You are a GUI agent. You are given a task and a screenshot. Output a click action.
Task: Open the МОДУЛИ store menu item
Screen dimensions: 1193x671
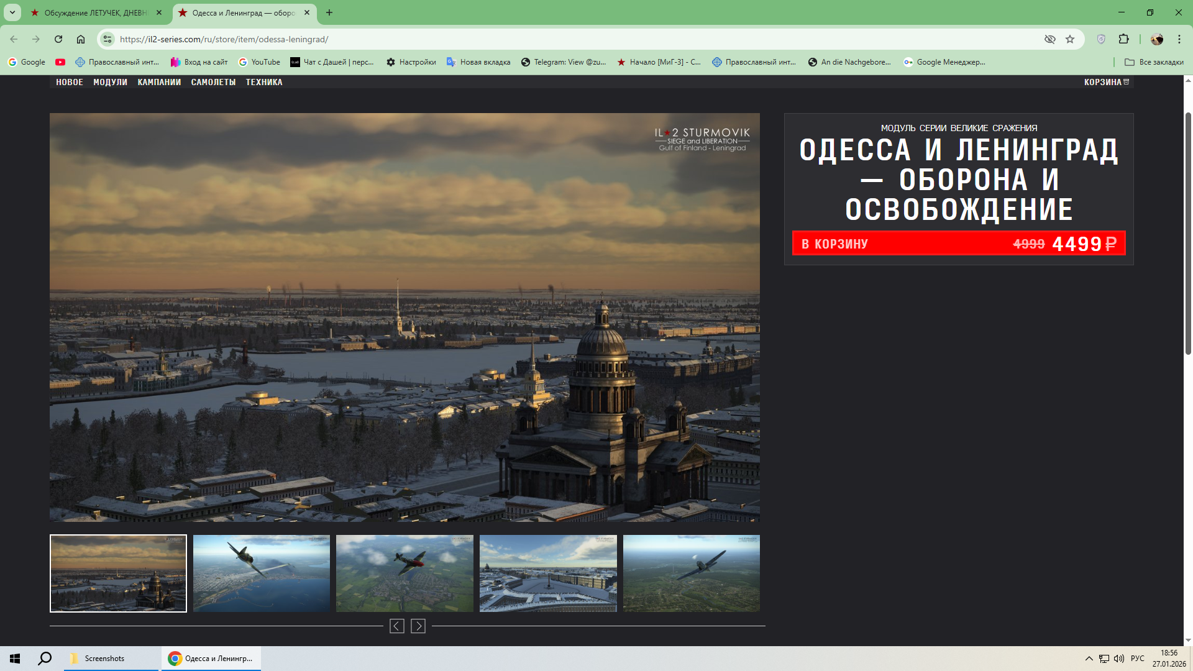pyautogui.click(x=110, y=82)
